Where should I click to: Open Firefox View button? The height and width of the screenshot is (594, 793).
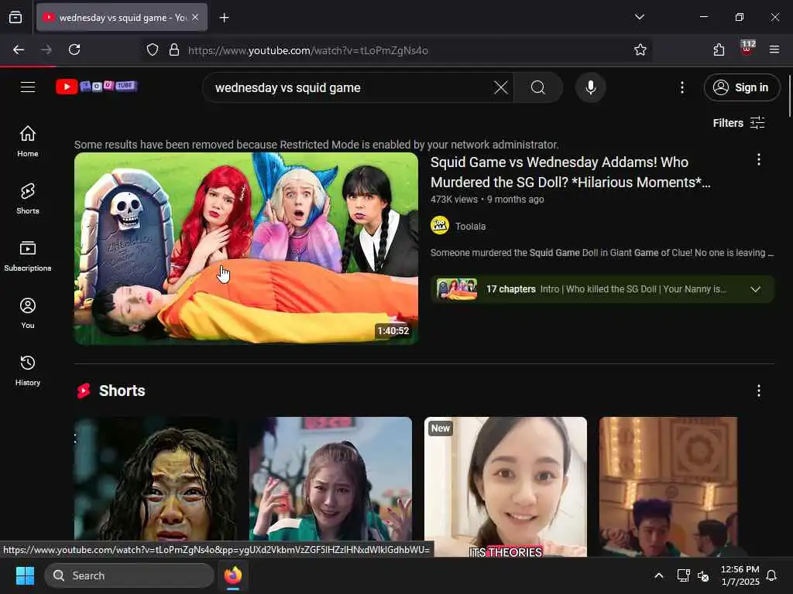click(15, 17)
